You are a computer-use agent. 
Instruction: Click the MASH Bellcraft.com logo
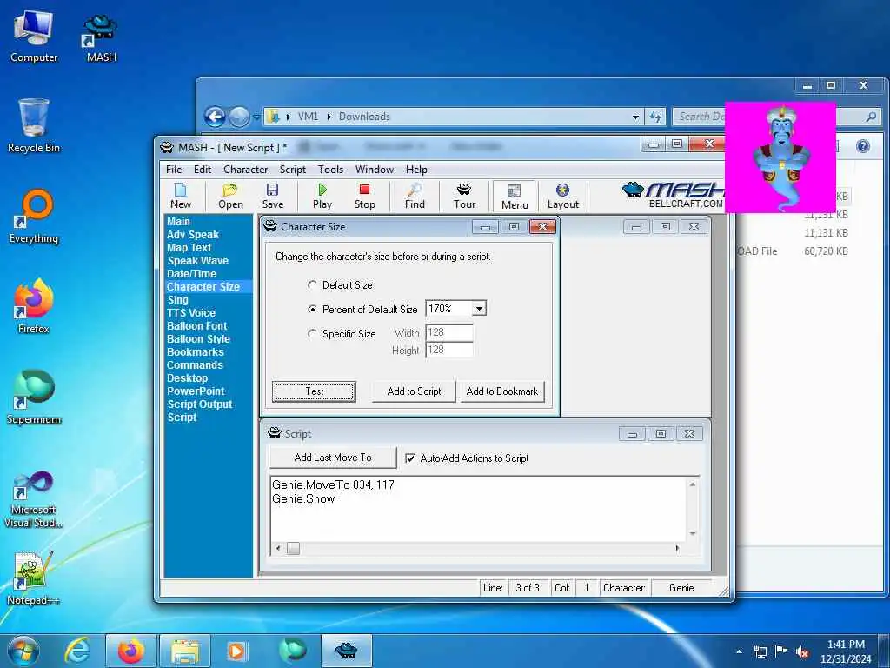click(x=674, y=196)
